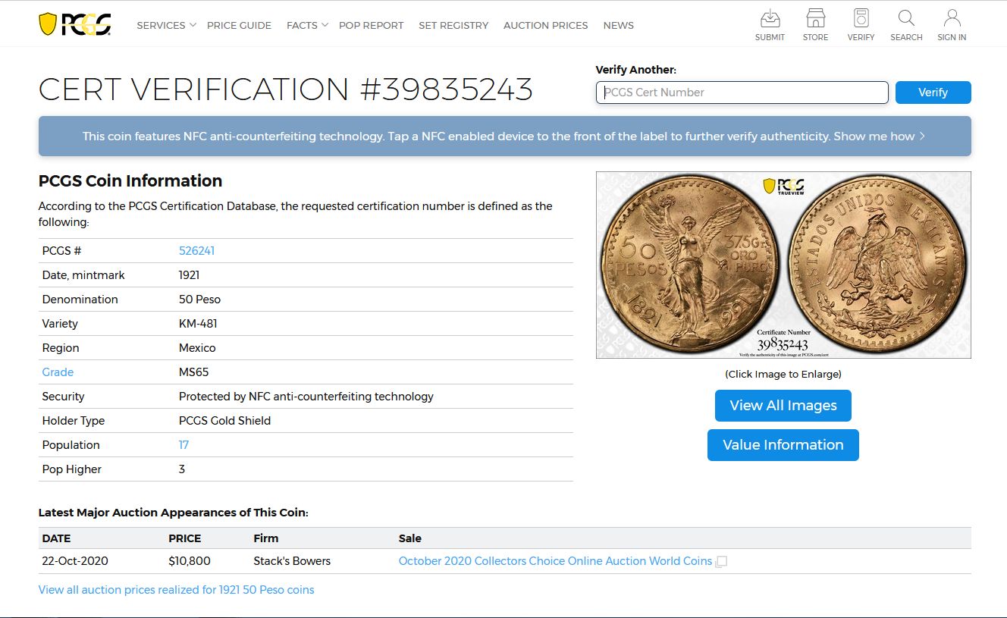The width and height of the screenshot is (1007, 618).
Task: Enlarge the TrueView coin image
Action: pos(783,265)
